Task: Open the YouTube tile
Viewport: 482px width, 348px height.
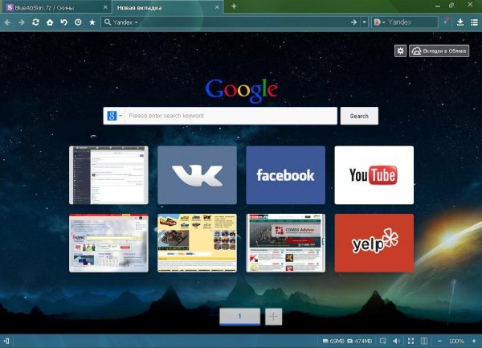Action: (374, 175)
